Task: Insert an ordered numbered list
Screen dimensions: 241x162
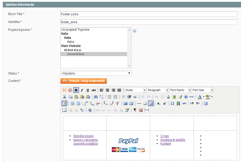Action: 115,97
